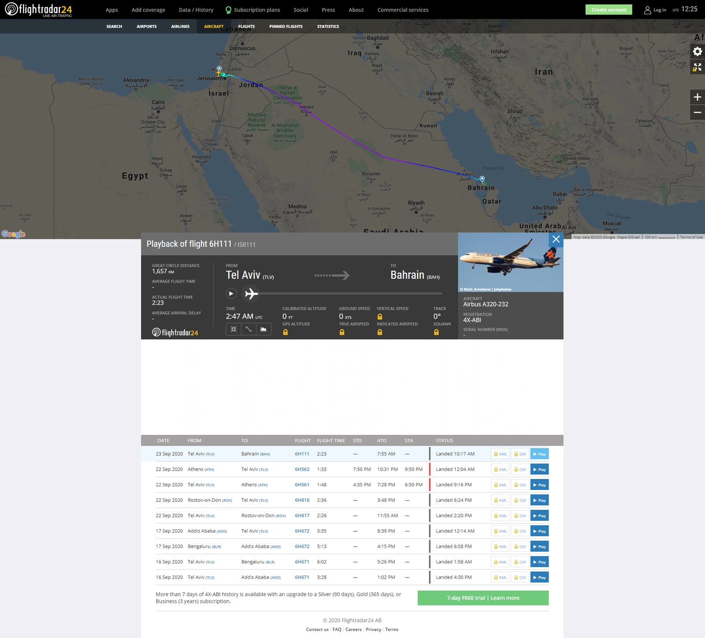Open the FAQ footer link
705x638 pixels.
pyautogui.click(x=337, y=629)
